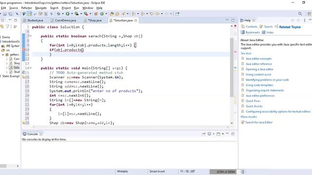The height and width of the screenshot is (175, 312).
Task: Open the Coverage button dropdown arrow
Action: coord(81,14)
